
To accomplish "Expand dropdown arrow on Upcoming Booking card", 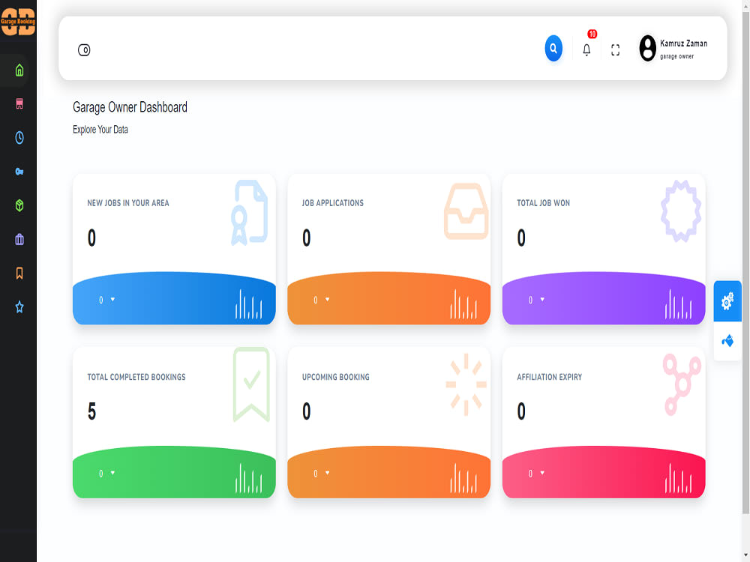I will (x=328, y=473).
